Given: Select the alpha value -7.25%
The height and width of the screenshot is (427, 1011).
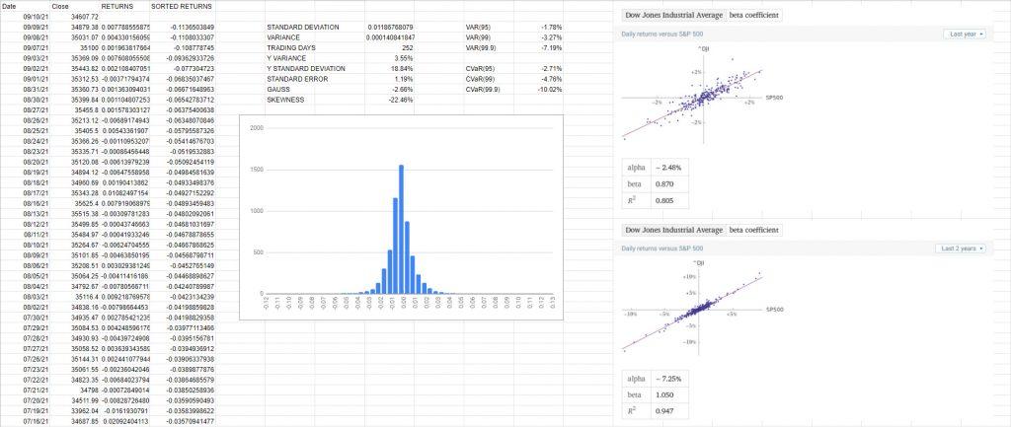Looking at the screenshot, I should (x=669, y=379).
